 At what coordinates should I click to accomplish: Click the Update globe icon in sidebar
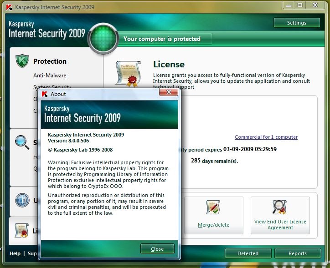click(x=22, y=200)
